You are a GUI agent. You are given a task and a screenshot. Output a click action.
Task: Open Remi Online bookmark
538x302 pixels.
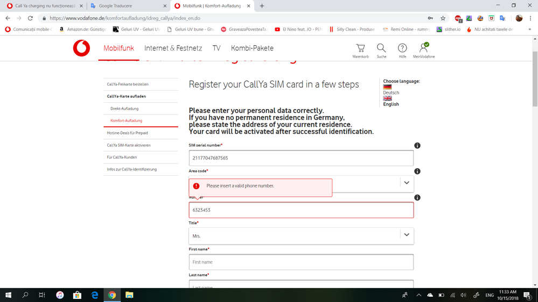click(x=406, y=30)
